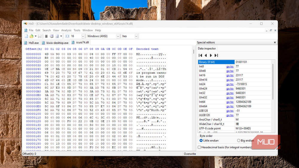Image resolution: width=299 pixels, height=168 pixels.
Task: Click 'go to:' link for UInt8
Action: [x=230, y=71]
